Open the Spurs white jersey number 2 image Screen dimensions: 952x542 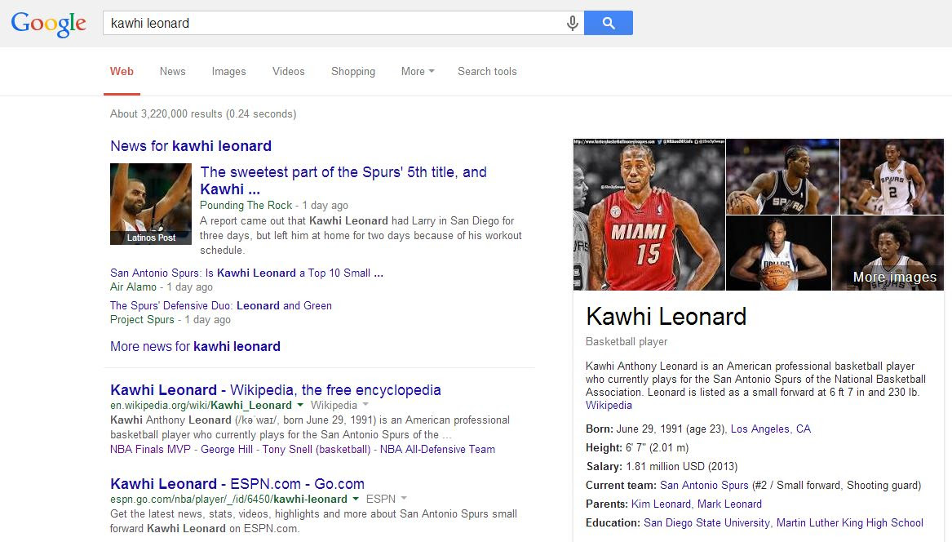coord(892,177)
